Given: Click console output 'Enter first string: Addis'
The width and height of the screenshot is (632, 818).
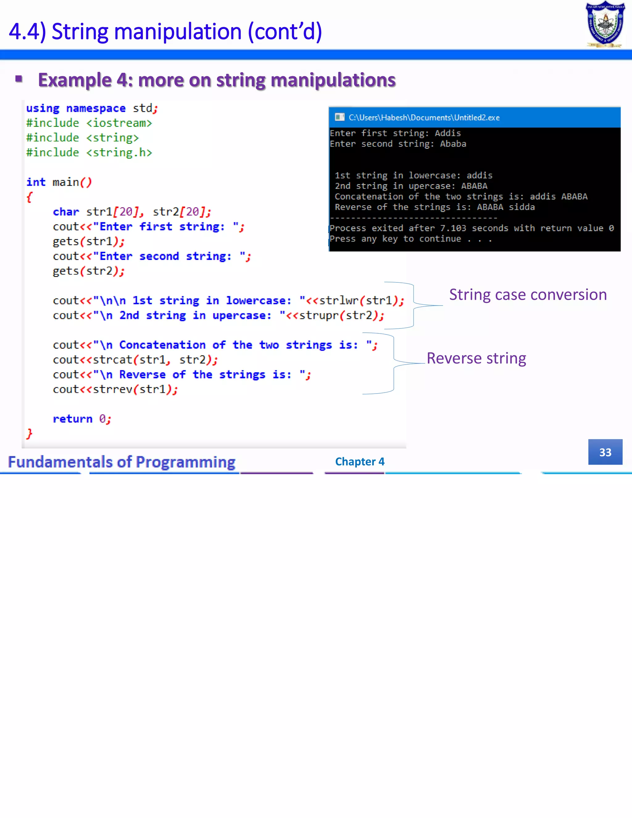Looking at the screenshot, I should pos(395,133).
